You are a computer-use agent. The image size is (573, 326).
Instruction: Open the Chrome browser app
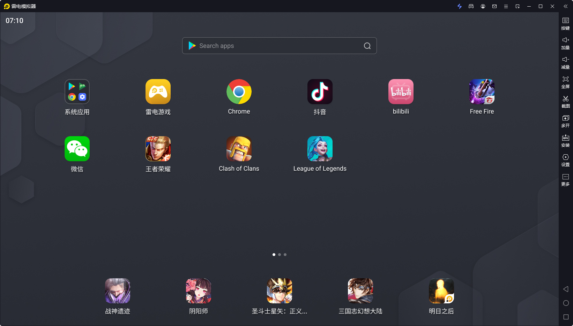click(239, 92)
